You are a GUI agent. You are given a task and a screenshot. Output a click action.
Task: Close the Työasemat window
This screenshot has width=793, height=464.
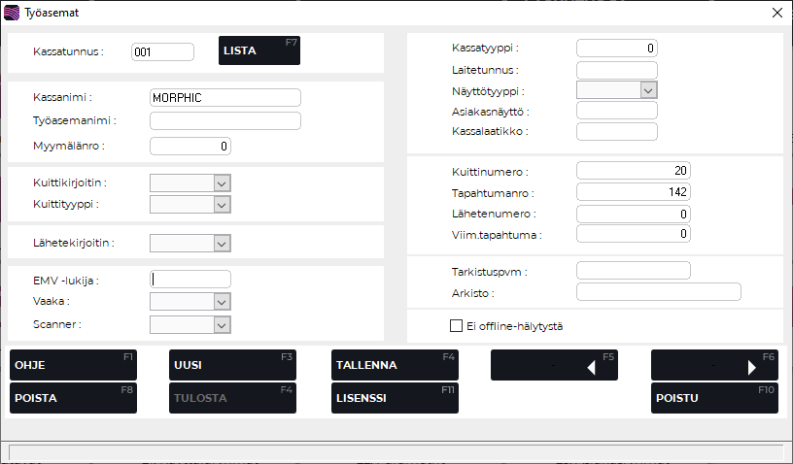pyautogui.click(x=776, y=13)
